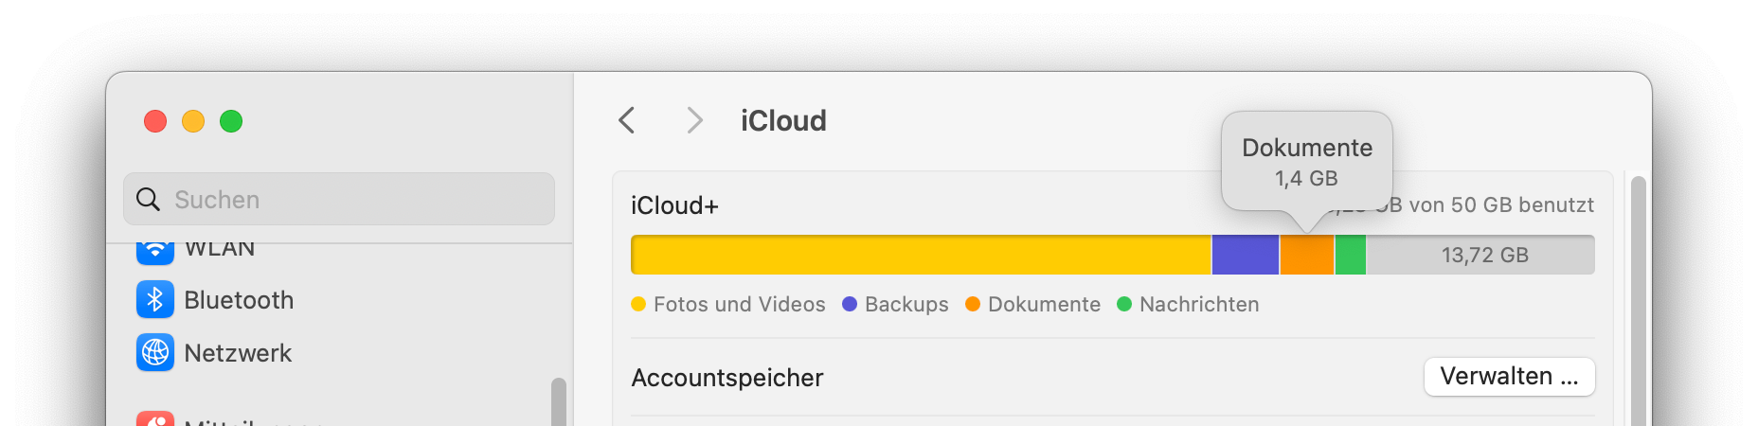Image resolution: width=1758 pixels, height=426 pixels.
Task: Click the Netzwerk globe icon in sidebar
Action: 155,353
